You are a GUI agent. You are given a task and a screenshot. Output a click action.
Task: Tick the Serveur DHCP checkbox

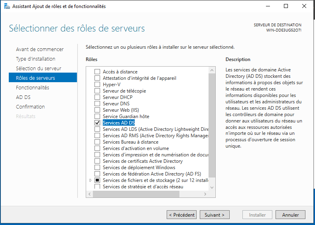[x=97, y=97]
